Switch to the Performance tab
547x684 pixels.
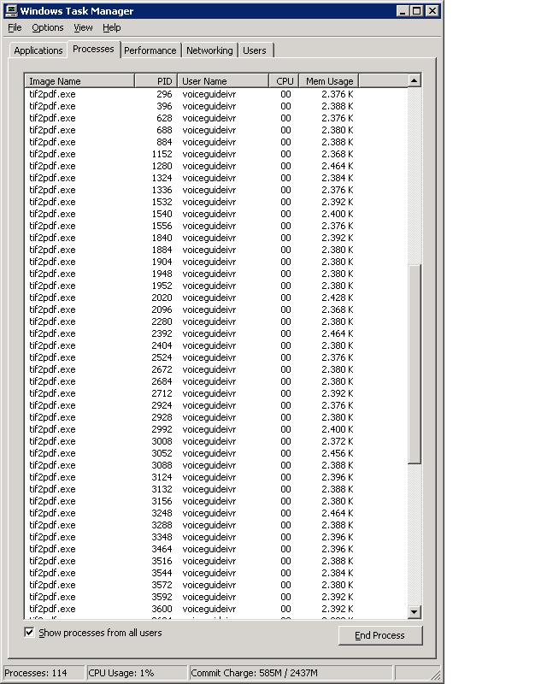click(x=150, y=51)
